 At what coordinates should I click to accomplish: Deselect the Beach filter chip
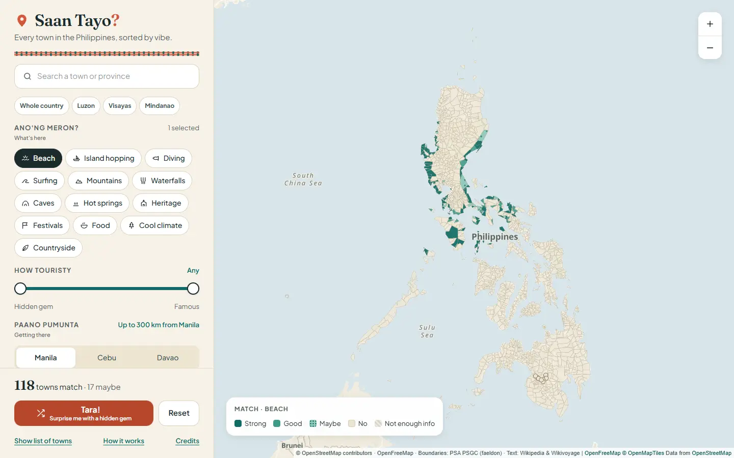click(x=38, y=158)
